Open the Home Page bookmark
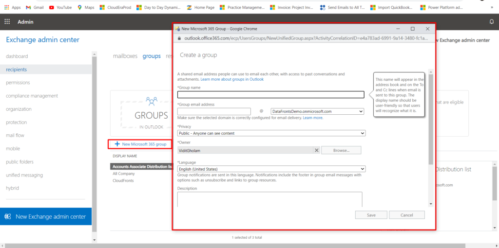The height and width of the screenshot is (248, 499). pos(201,7)
